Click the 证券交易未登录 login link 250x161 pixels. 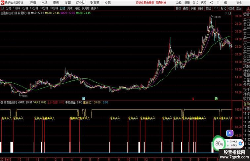[x=145, y=3]
